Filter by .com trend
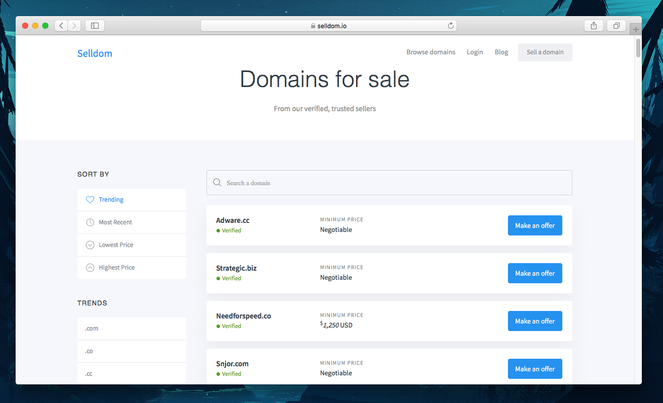Viewport: 663px width, 403px height. coord(132,329)
